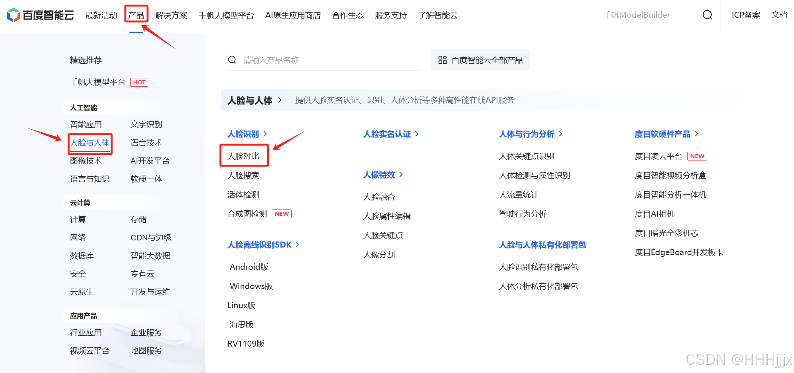Click the grid icon beside 百度智能云全部产品
794x373 pixels.
point(442,60)
